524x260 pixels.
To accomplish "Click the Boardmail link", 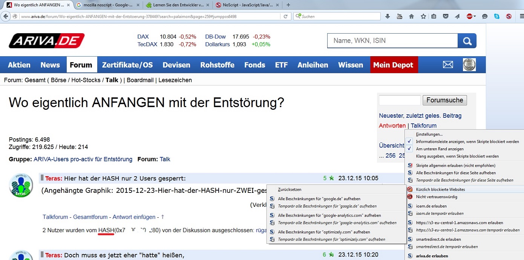I will coord(140,80).
